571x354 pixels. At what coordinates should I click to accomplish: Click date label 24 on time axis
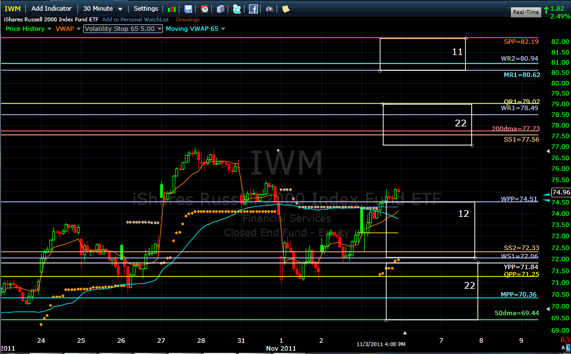[x=41, y=341]
